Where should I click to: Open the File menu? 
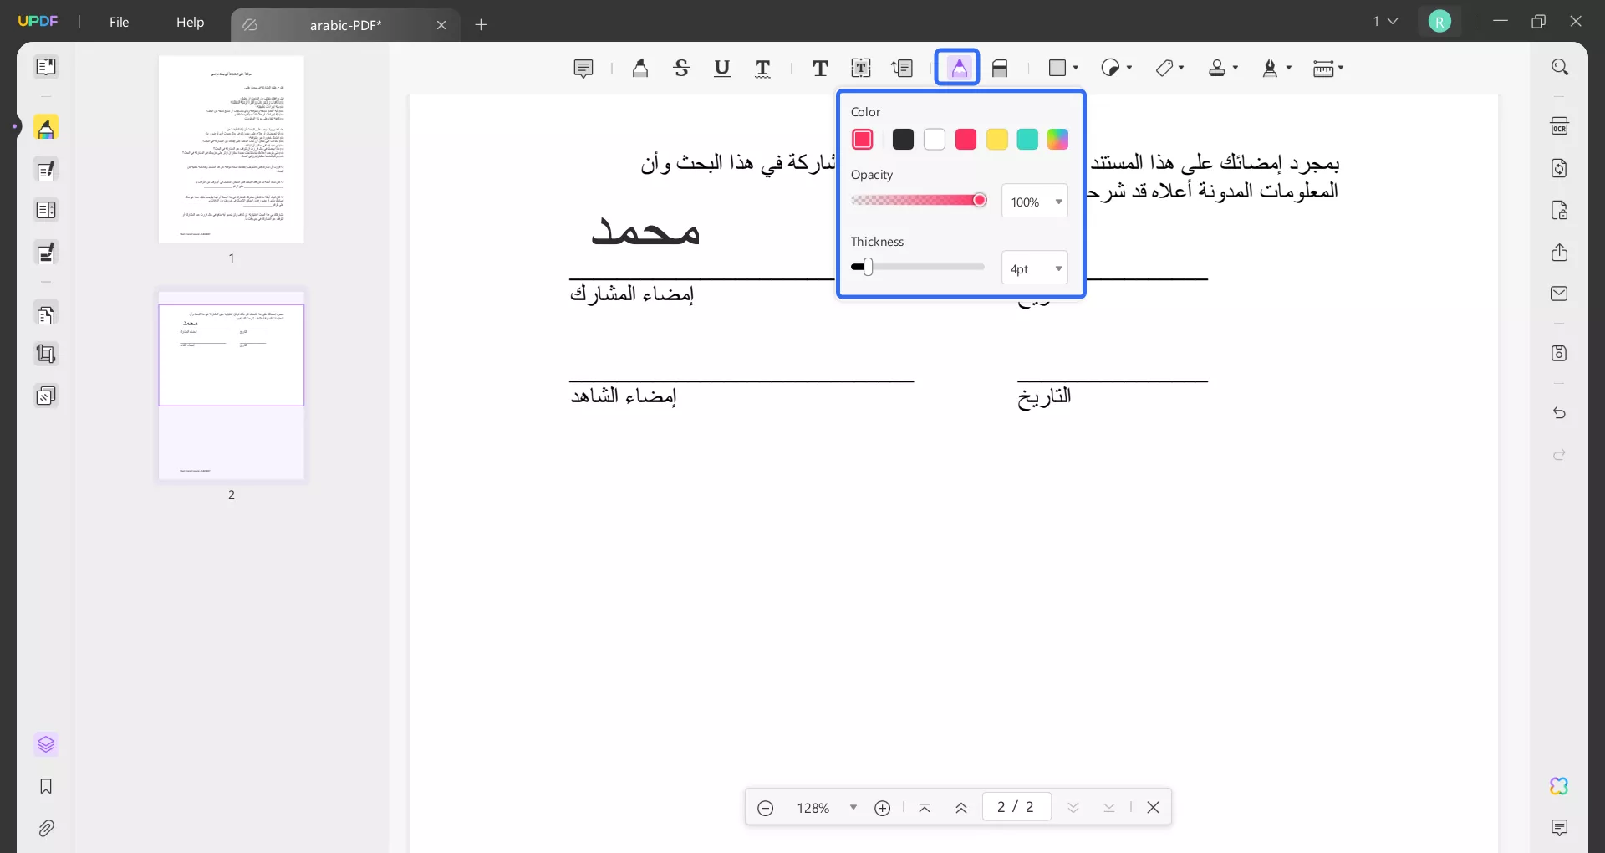(x=119, y=23)
